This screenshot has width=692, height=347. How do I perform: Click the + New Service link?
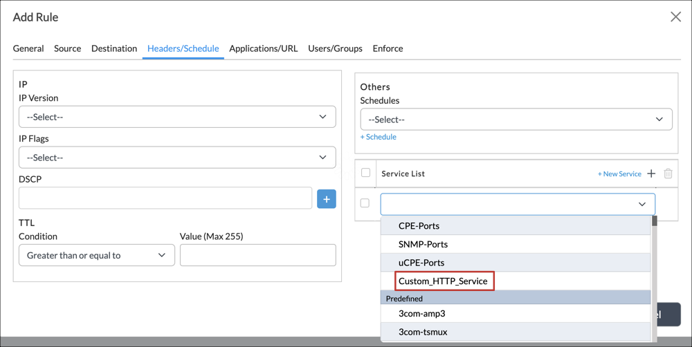pyautogui.click(x=619, y=173)
